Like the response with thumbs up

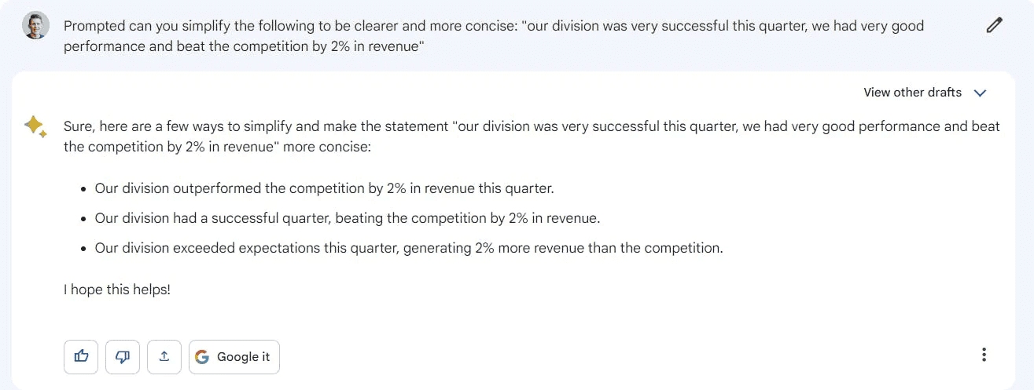click(x=81, y=356)
